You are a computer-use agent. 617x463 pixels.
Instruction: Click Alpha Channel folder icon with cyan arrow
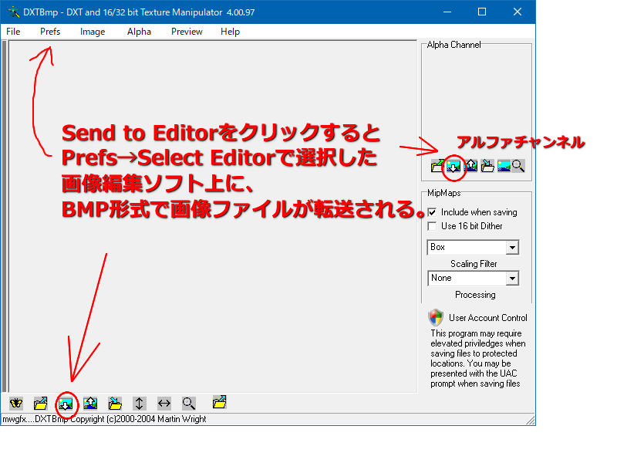[487, 166]
